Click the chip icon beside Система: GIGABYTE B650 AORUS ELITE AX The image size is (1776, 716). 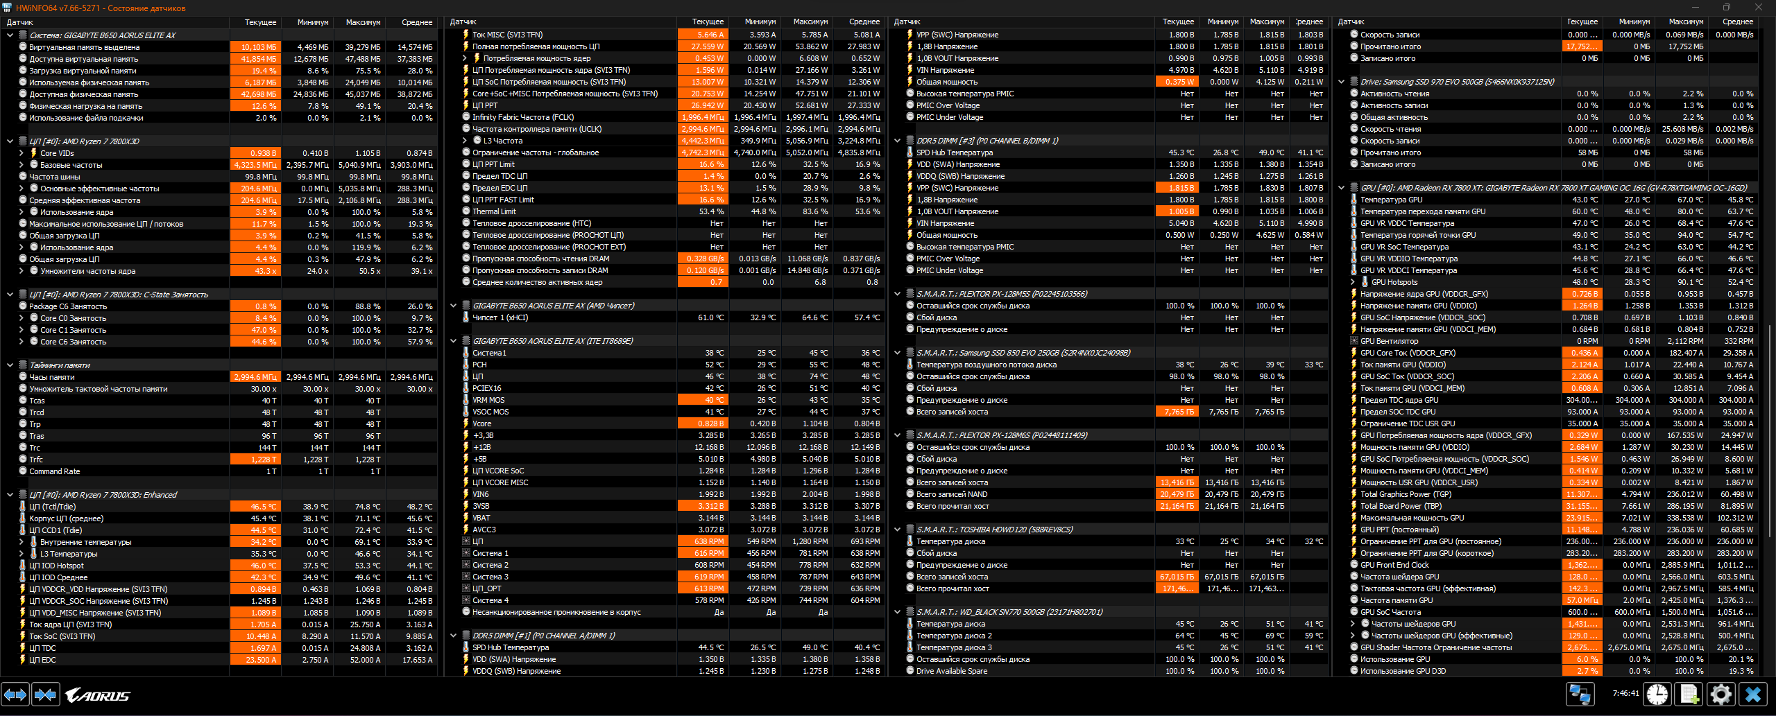point(23,35)
